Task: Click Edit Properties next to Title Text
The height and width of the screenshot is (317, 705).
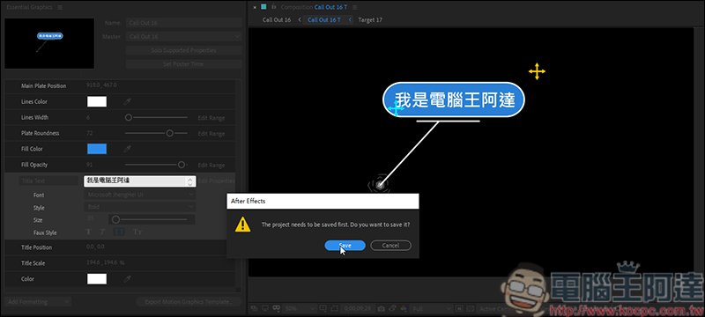Action: tap(217, 181)
